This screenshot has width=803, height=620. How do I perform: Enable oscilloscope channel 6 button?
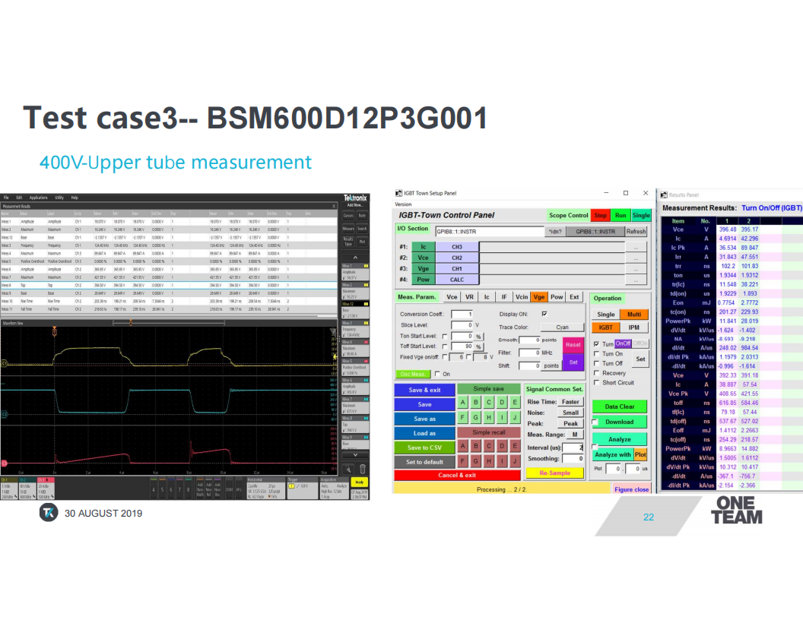tap(171, 489)
